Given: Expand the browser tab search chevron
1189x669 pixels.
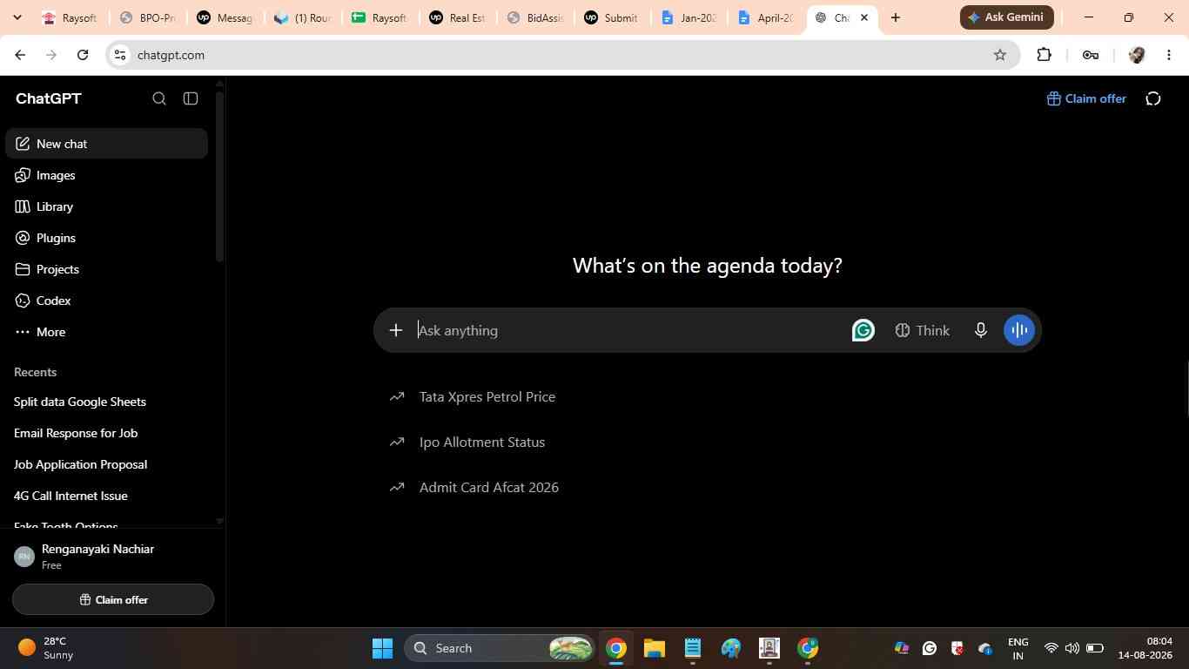Looking at the screenshot, I should coord(17,17).
